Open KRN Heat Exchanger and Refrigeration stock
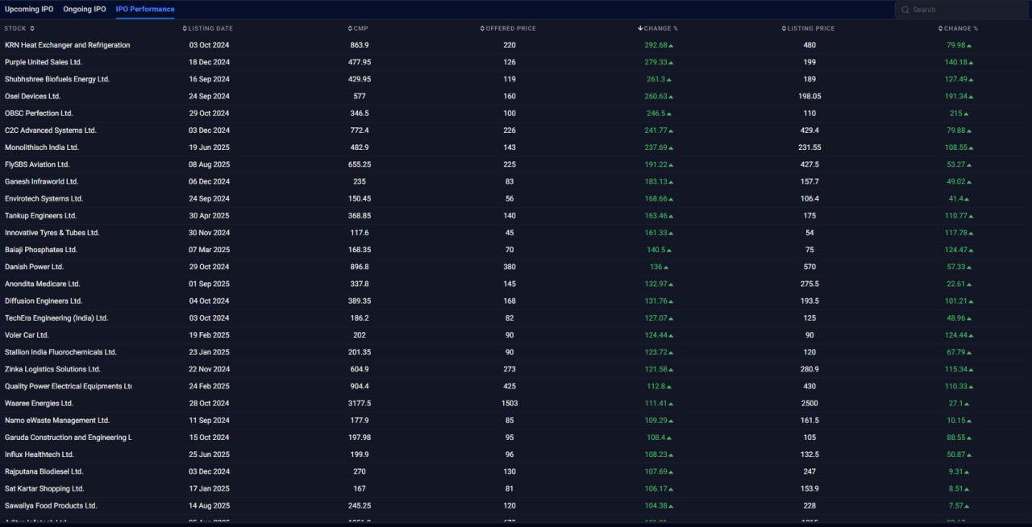This screenshot has width=1032, height=527. coord(67,45)
